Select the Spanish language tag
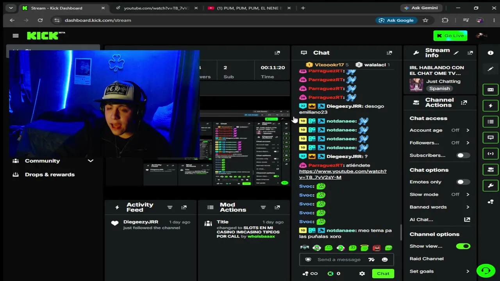The height and width of the screenshot is (281, 500). tap(439, 89)
